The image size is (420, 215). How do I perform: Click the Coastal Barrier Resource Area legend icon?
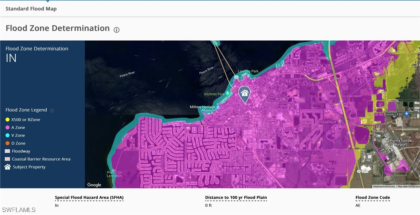coord(7,159)
